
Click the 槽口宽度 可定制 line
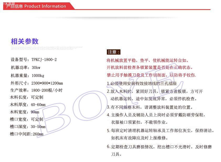[27, 119]
